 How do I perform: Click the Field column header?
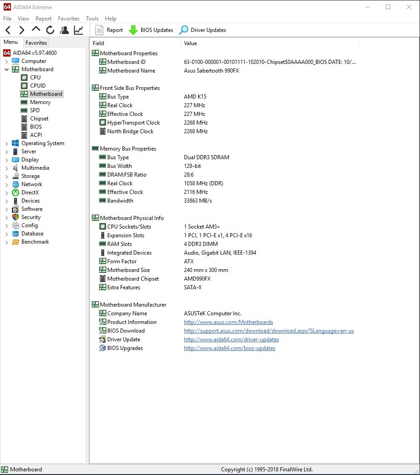click(x=136, y=43)
